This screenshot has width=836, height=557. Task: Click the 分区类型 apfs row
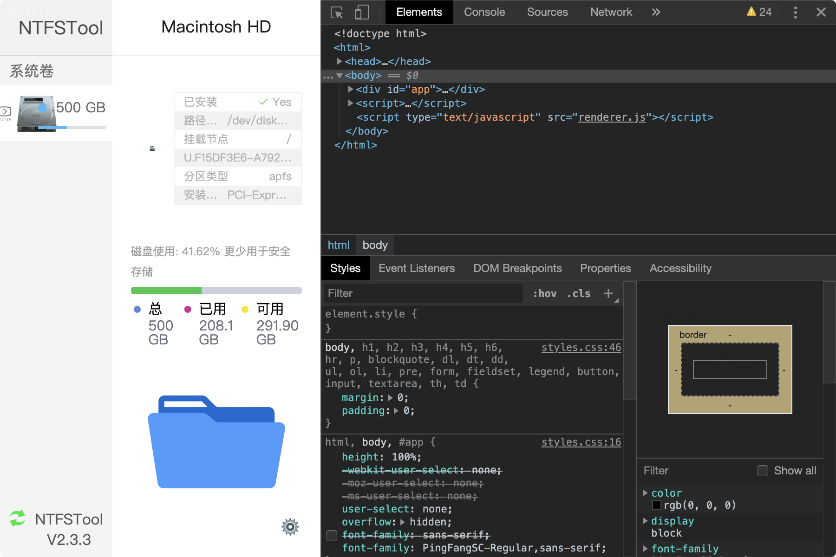(238, 176)
